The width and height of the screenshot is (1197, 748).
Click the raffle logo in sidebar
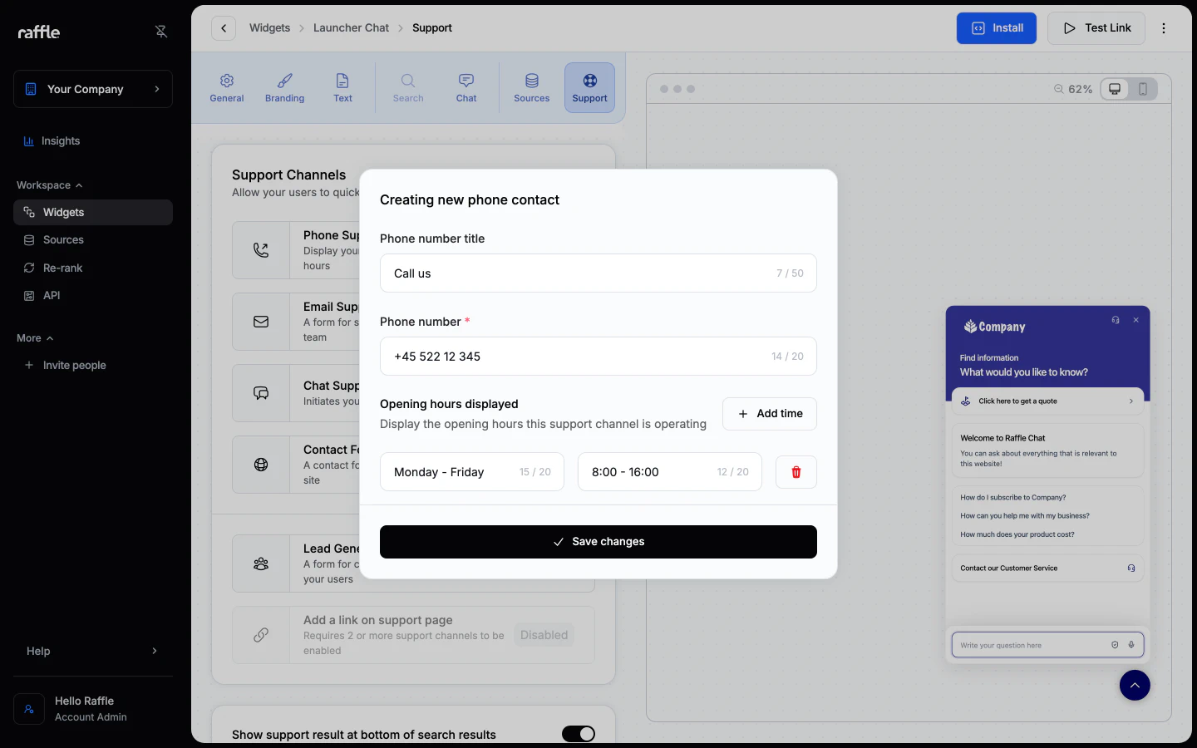39,32
